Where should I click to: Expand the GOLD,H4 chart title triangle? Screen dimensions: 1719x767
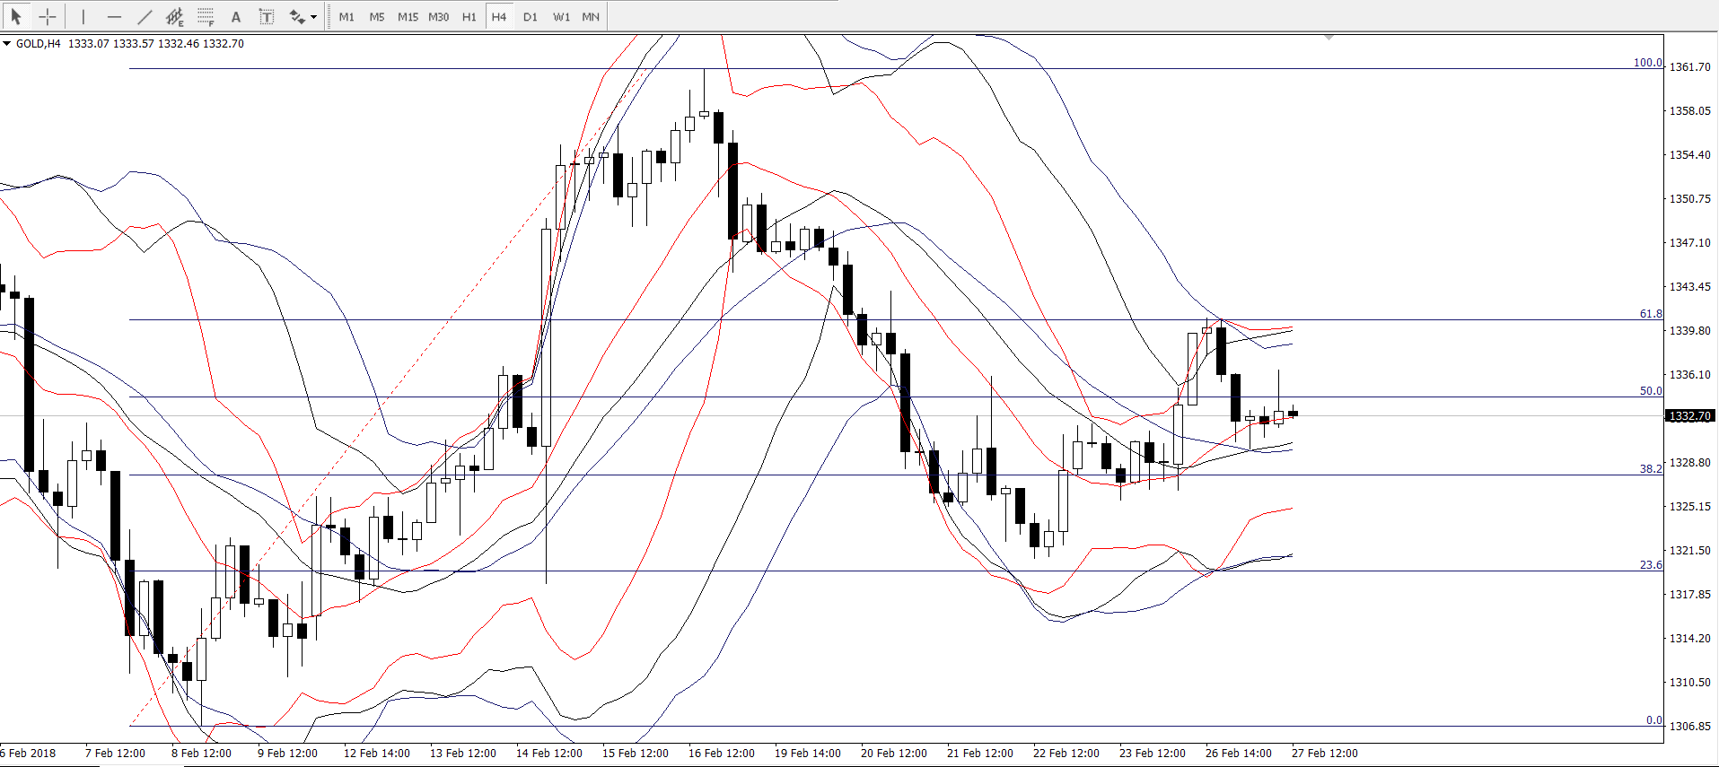click(7, 43)
